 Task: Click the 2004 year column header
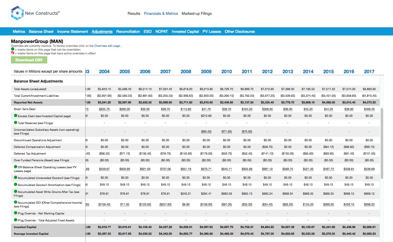(x=104, y=71)
